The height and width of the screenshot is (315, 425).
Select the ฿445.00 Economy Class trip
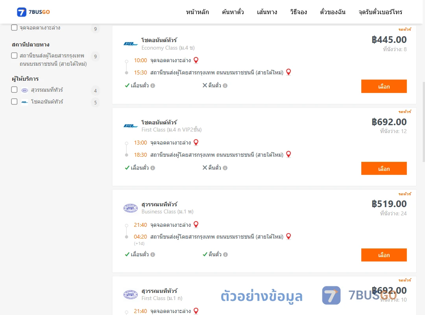(x=384, y=86)
